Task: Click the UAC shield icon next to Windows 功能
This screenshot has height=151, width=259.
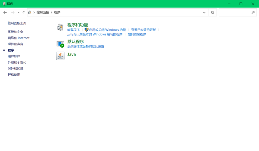Action: (x=86, y=30)
